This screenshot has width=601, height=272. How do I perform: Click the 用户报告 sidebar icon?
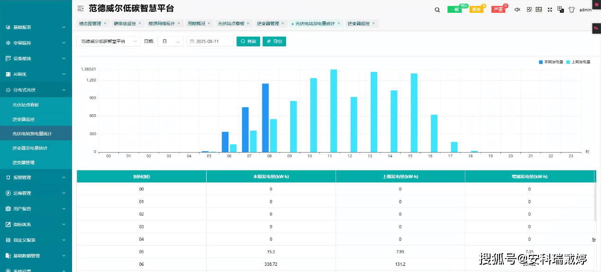point(8,209)
